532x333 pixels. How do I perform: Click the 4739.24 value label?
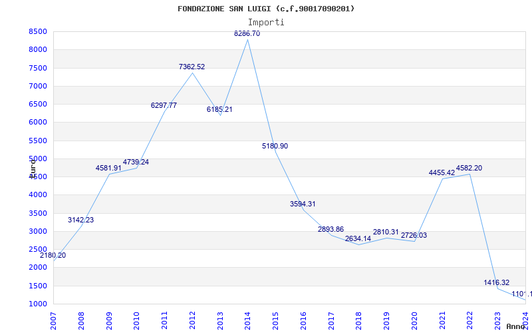(x=136, y=162)
